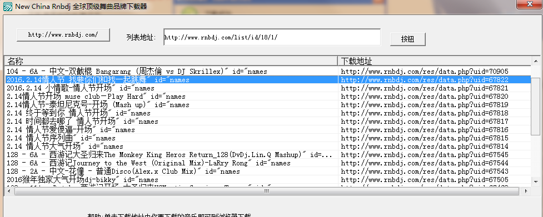Sort by the 下载地址 column header
Image resolution: width=543 pixels, height=217 pixels.
tap(435, 61)
